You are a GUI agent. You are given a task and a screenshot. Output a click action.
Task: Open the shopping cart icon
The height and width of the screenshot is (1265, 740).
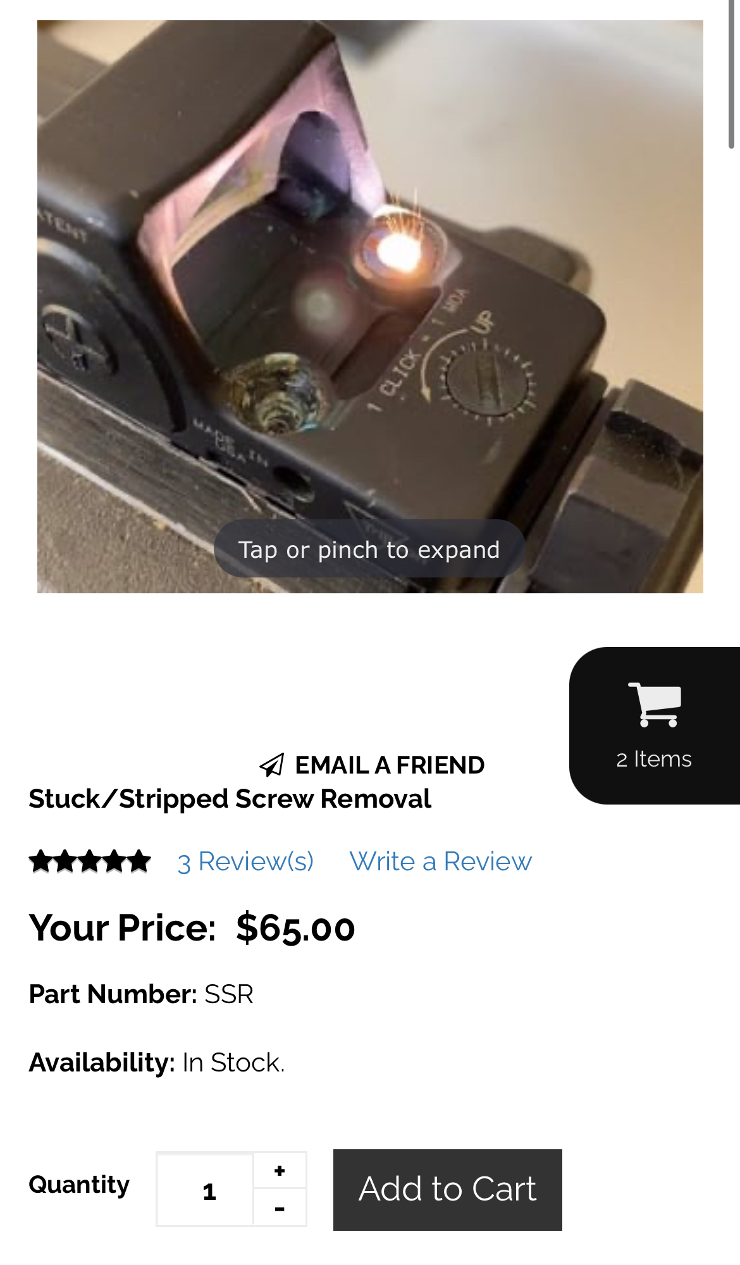(655, 704)
